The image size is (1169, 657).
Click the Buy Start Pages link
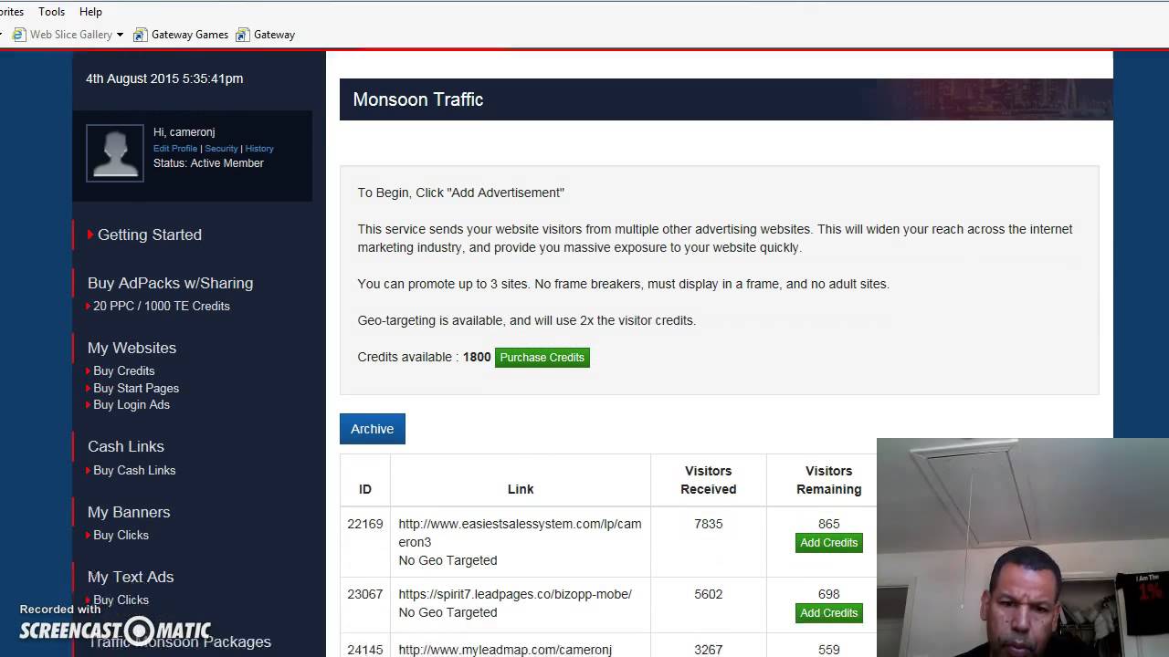136,388
